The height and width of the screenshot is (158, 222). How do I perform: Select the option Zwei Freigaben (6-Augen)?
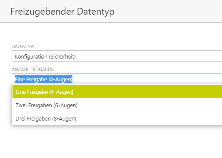click(x=117, y=105)
